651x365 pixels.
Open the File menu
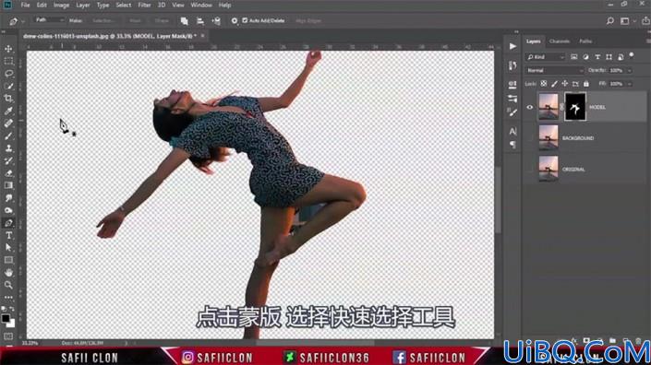(x=25, y=5)
